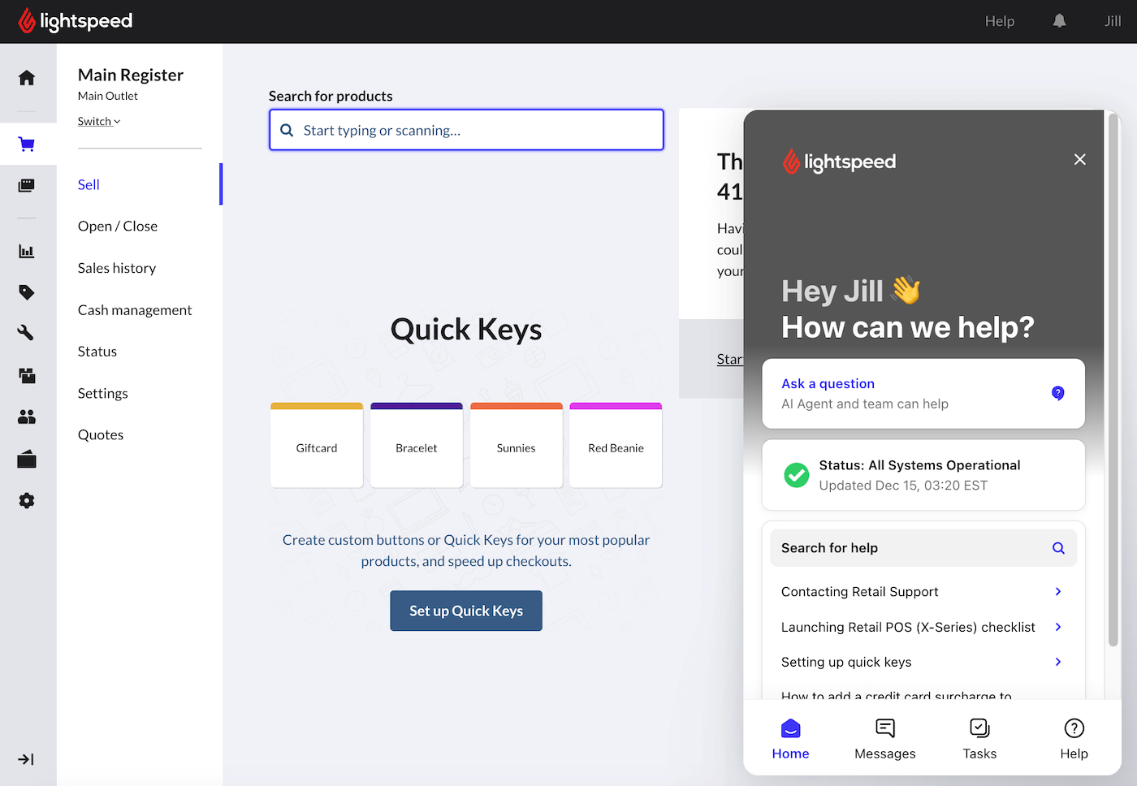Open the Jill user menu
Screen dimensions: 1137x786
pyautogui.click(x=1113, y=21)
